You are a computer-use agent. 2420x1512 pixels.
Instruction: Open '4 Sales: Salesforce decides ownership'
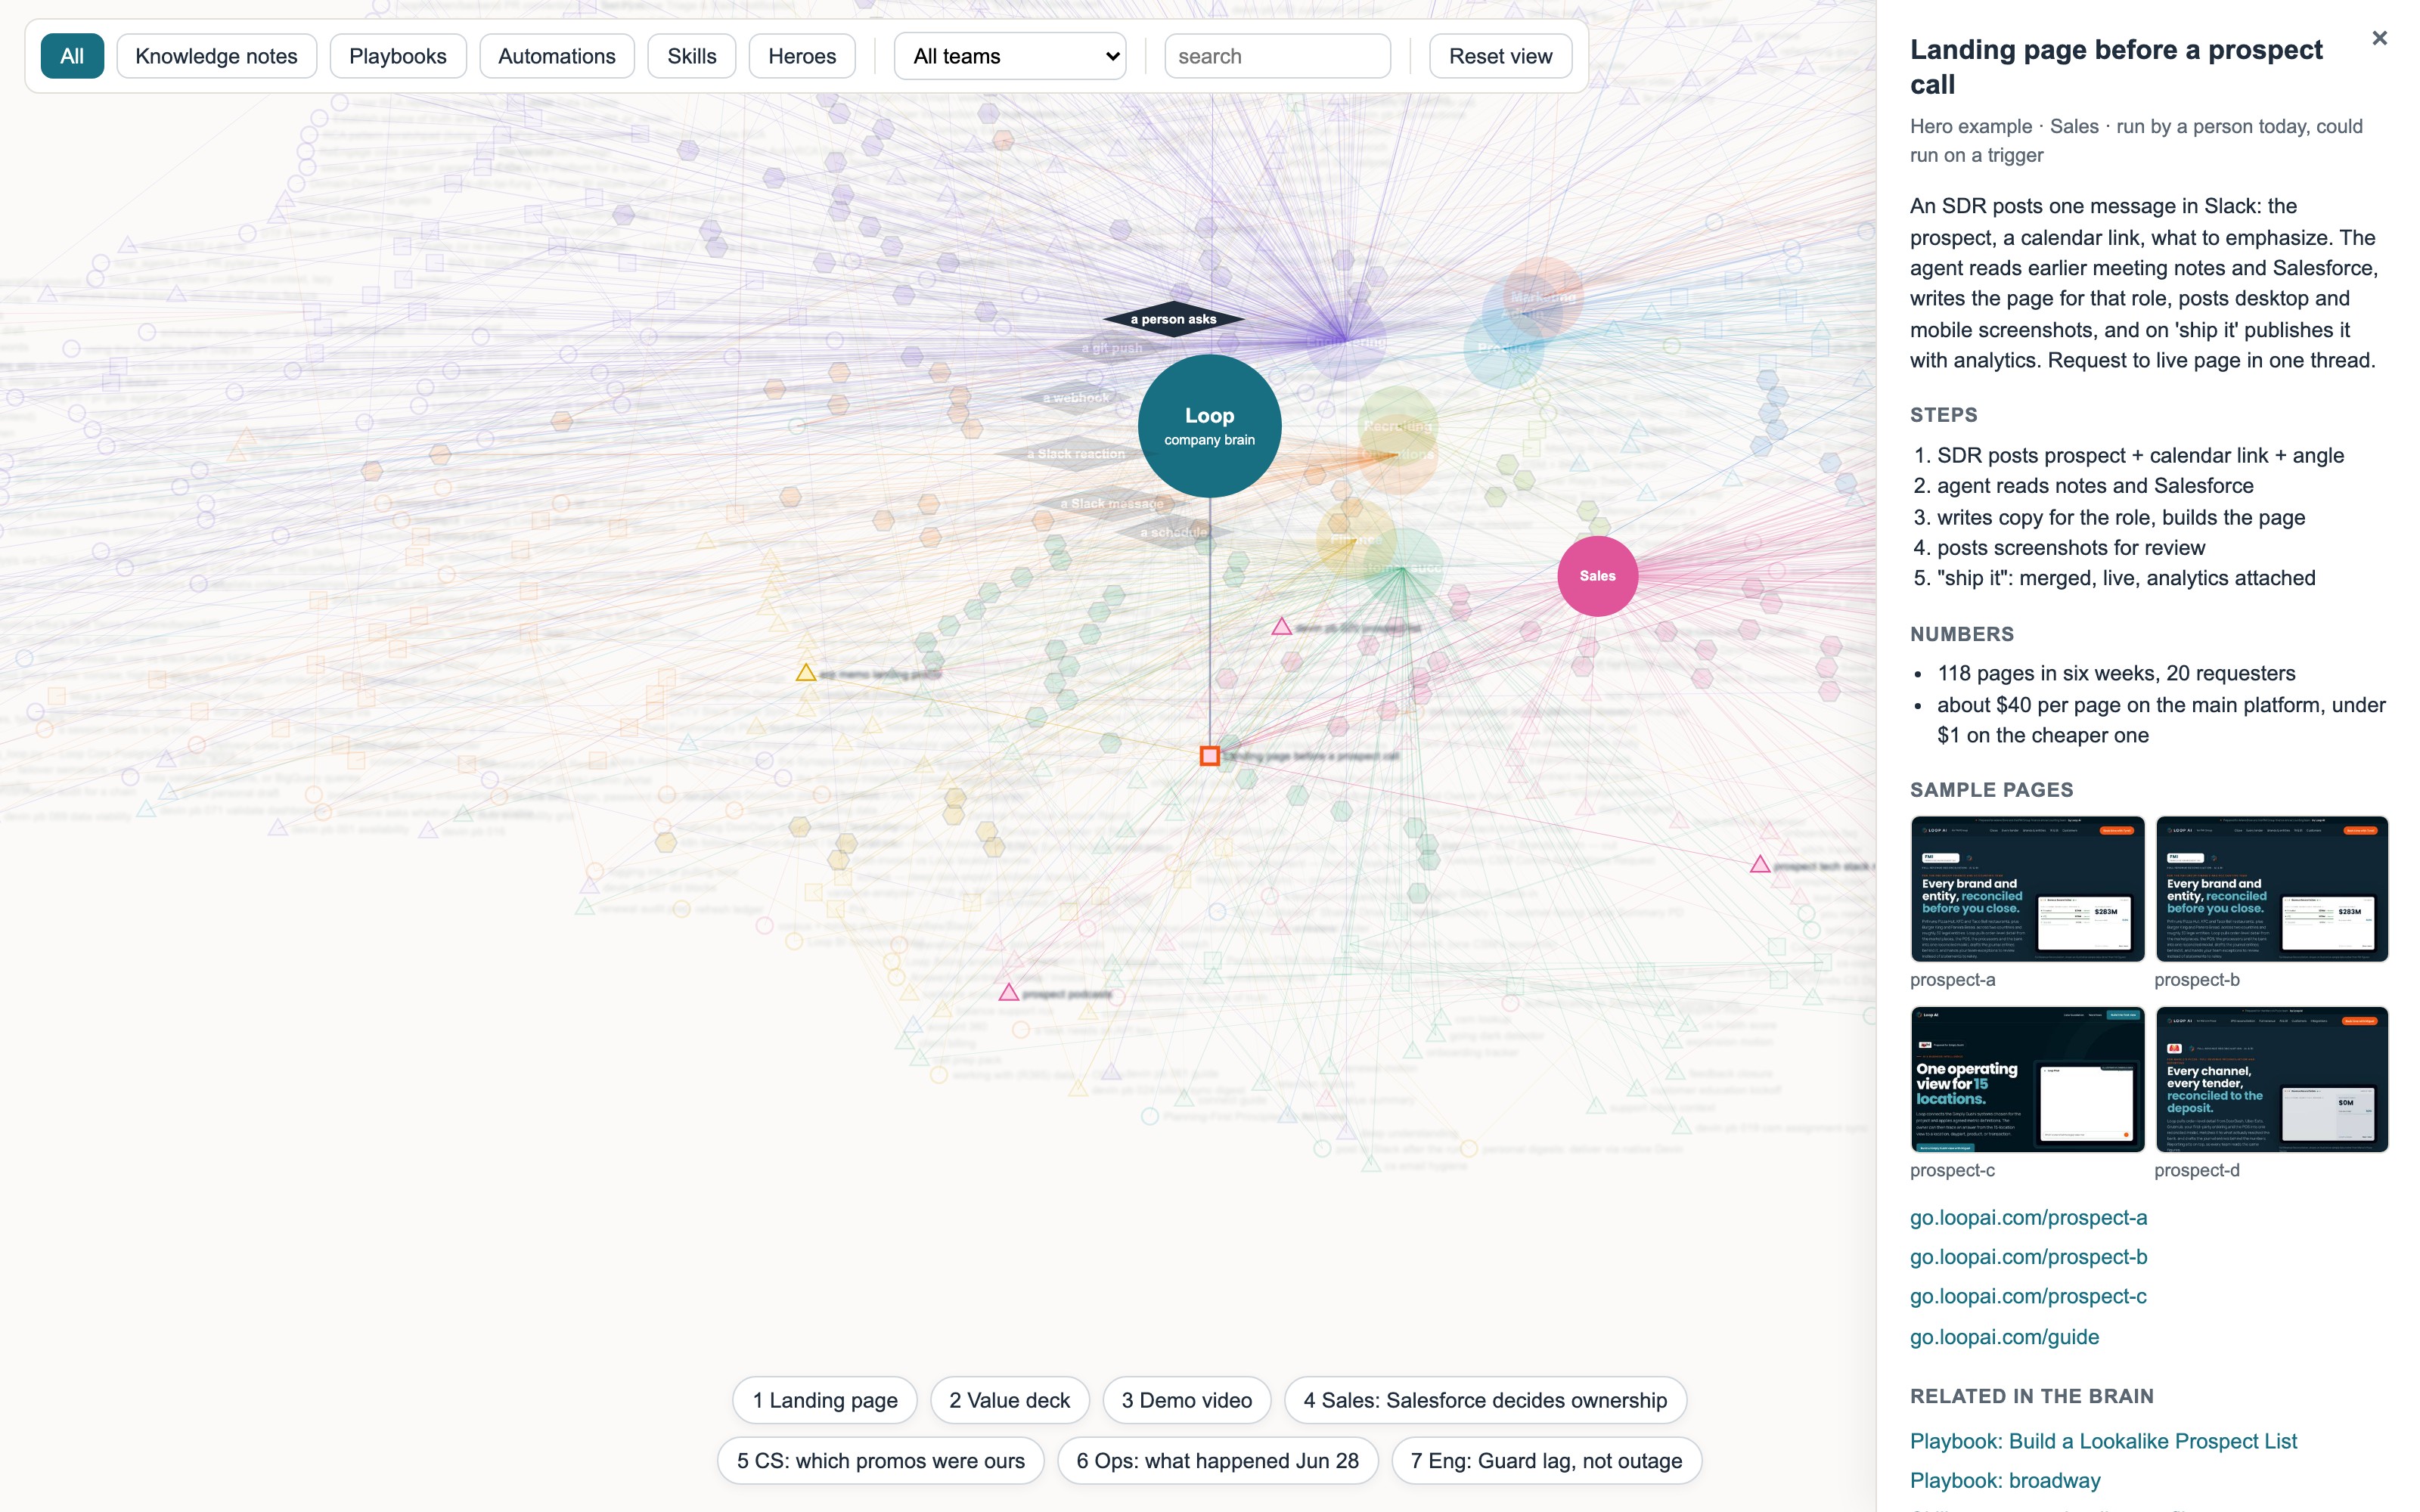point(1485,1400)
